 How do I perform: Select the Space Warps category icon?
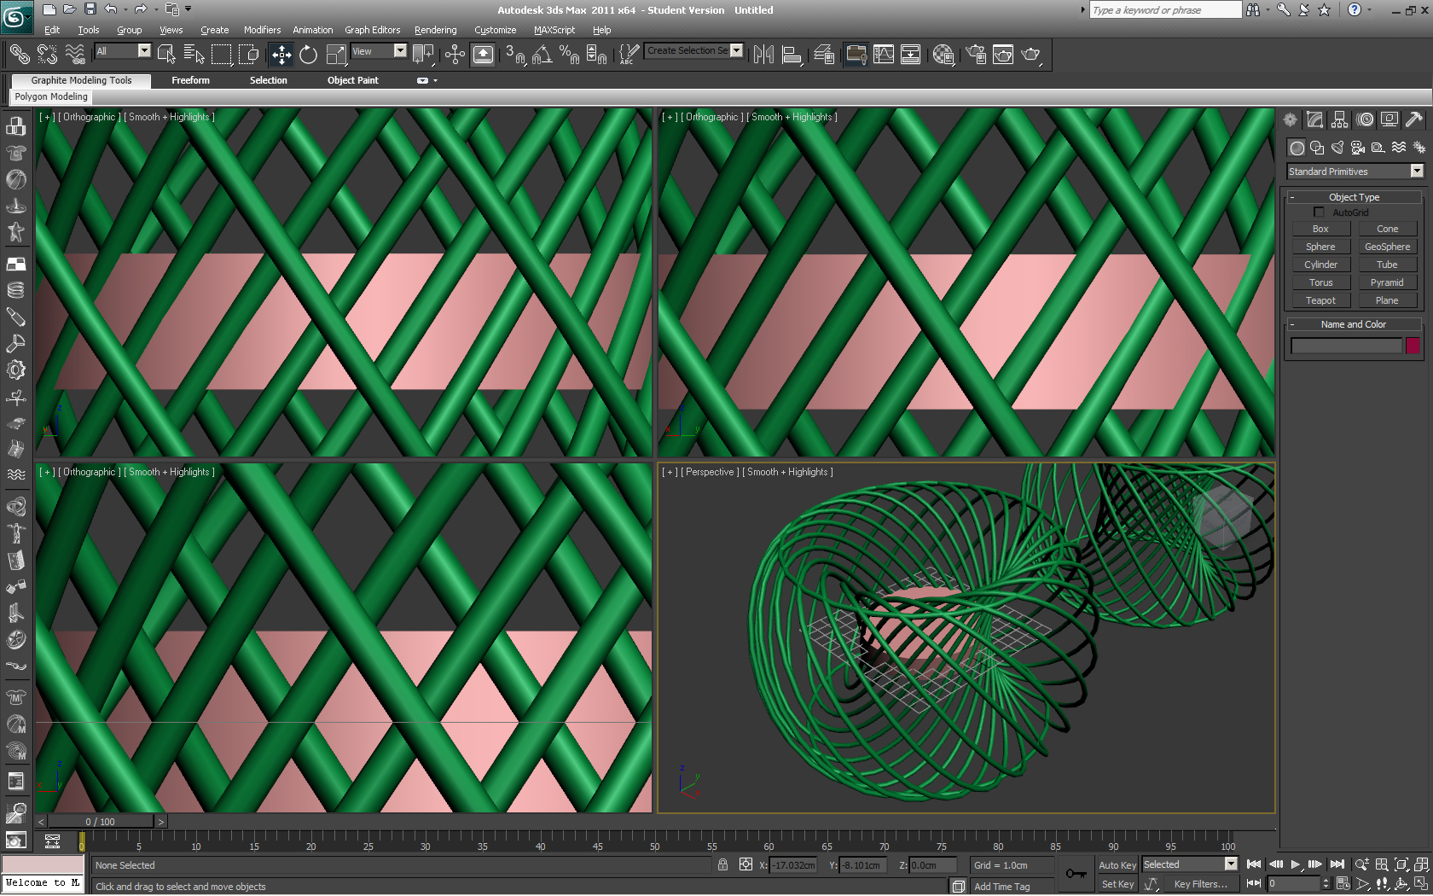[1399, 148]
